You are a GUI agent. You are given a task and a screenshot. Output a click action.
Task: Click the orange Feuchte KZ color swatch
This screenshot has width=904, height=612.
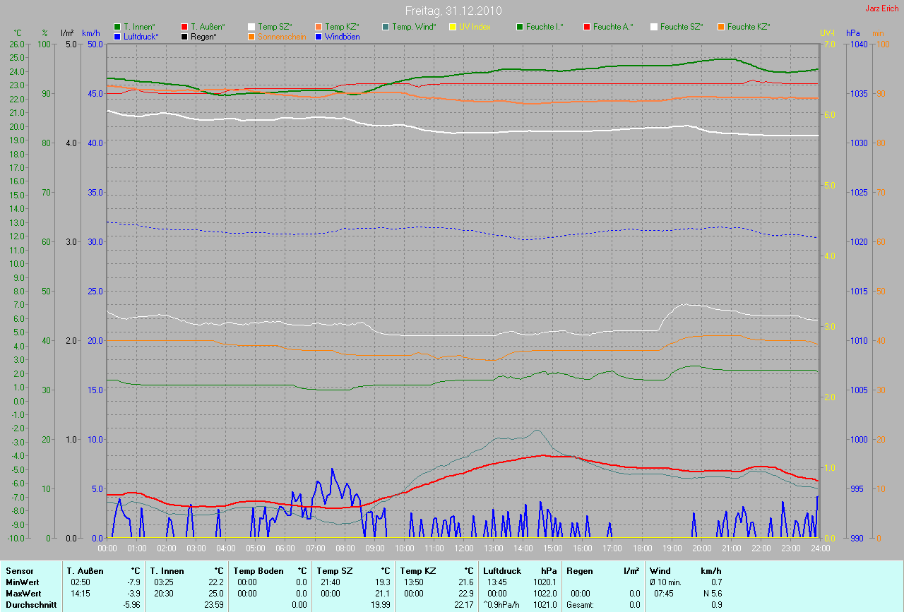pyautogui.click(x=720, y=27)
